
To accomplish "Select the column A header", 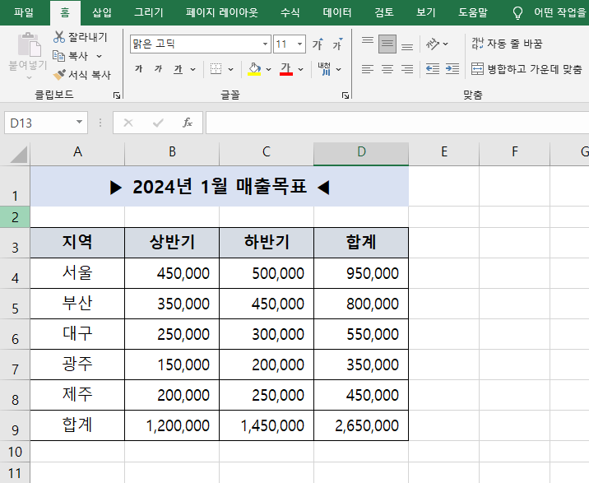I will point(77,152).
